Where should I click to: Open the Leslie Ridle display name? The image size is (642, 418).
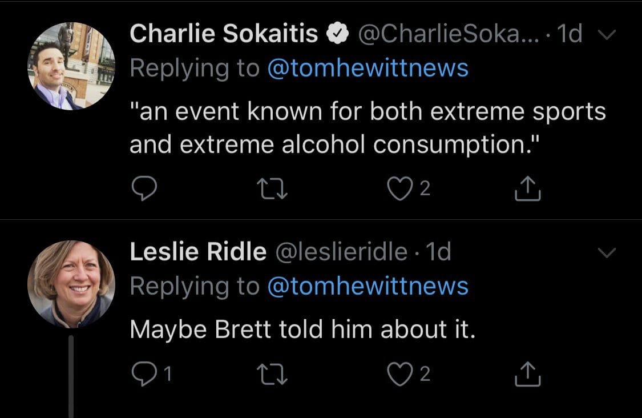tap(198, 251)
